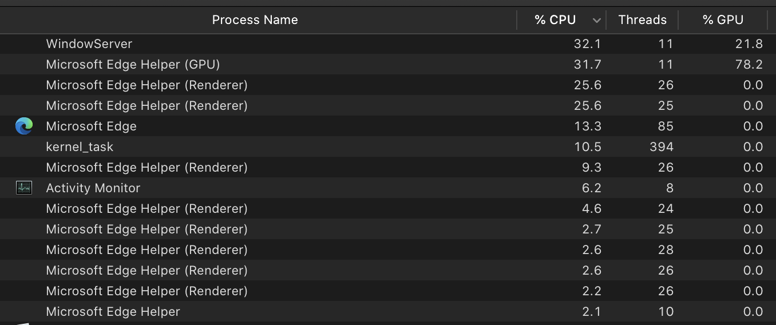This screenshot has width=776, height=325.
Task: Select the Renderer helper at 2.2% CPU
Action: (x=147, y=291)
